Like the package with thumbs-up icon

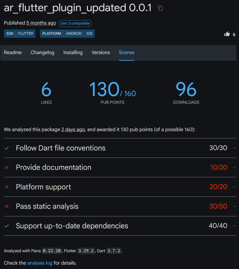tap(227, 34)
